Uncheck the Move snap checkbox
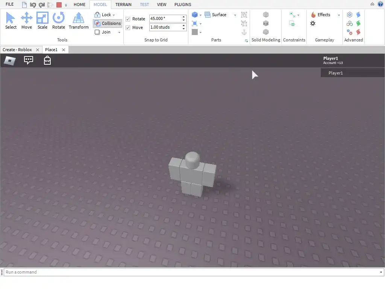Viewport: 385px width, 289px height. (x=128, y=28)
